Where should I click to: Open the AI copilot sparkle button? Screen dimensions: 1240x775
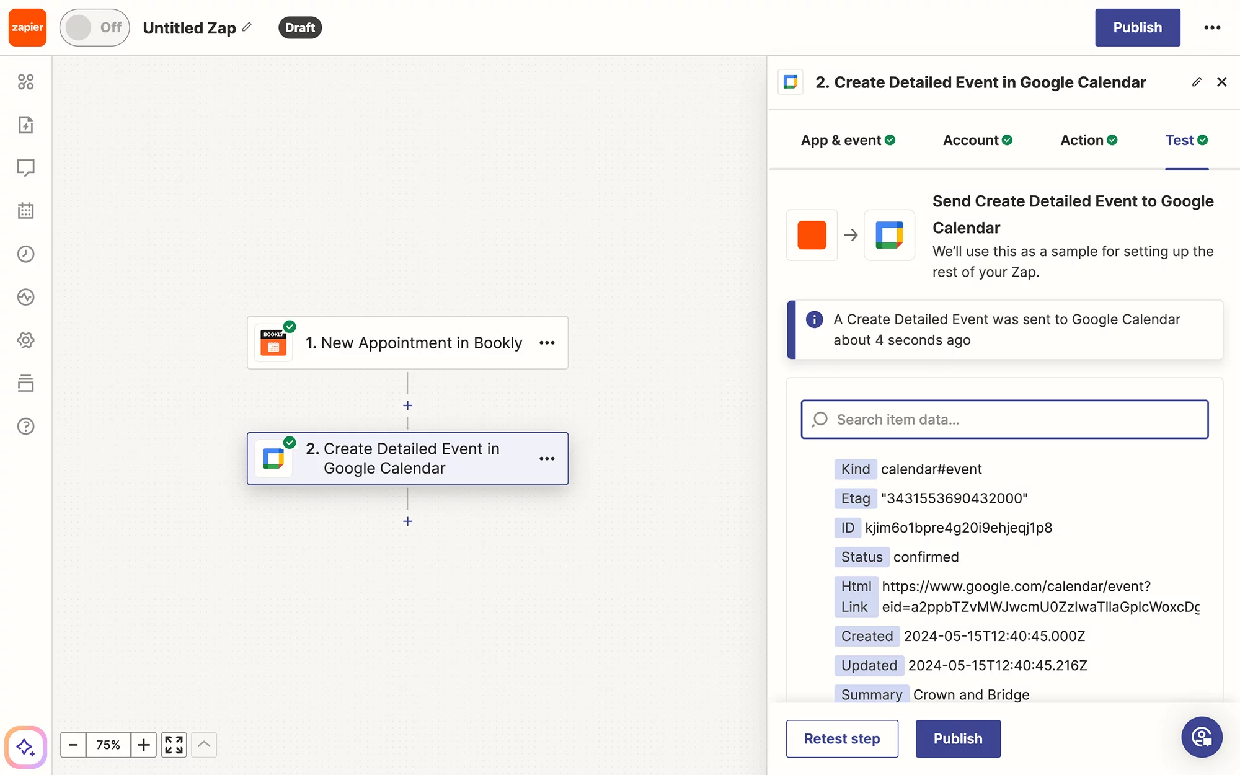(25, 746)
